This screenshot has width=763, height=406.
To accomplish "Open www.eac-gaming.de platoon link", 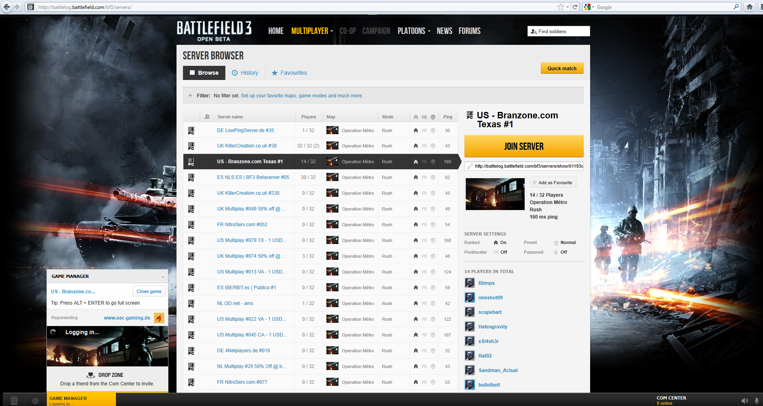I will [127, 318].
